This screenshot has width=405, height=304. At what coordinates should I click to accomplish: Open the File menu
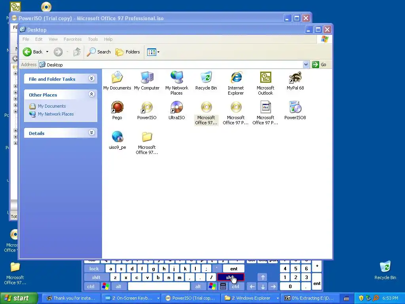(26, 39)
